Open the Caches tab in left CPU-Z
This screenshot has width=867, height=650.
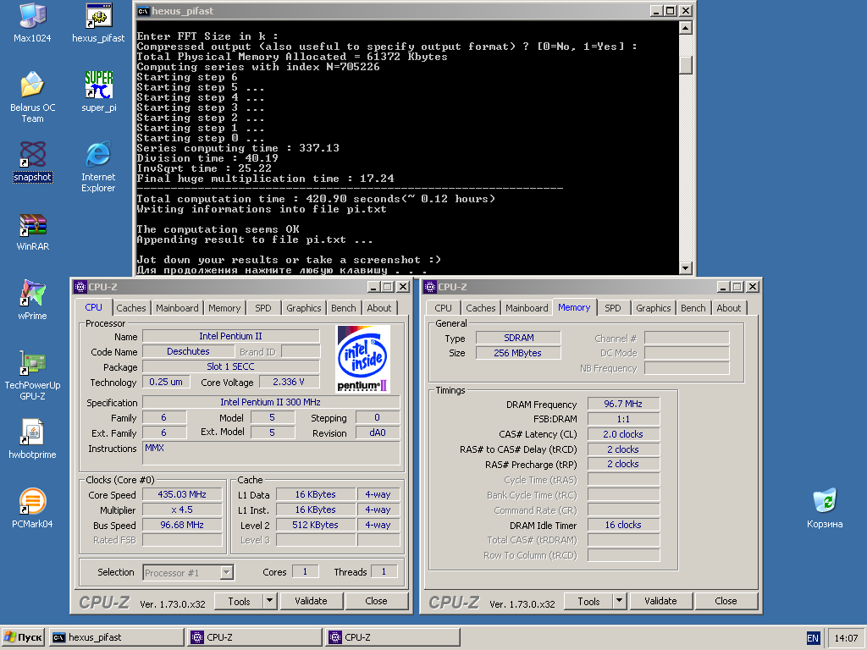131,308
